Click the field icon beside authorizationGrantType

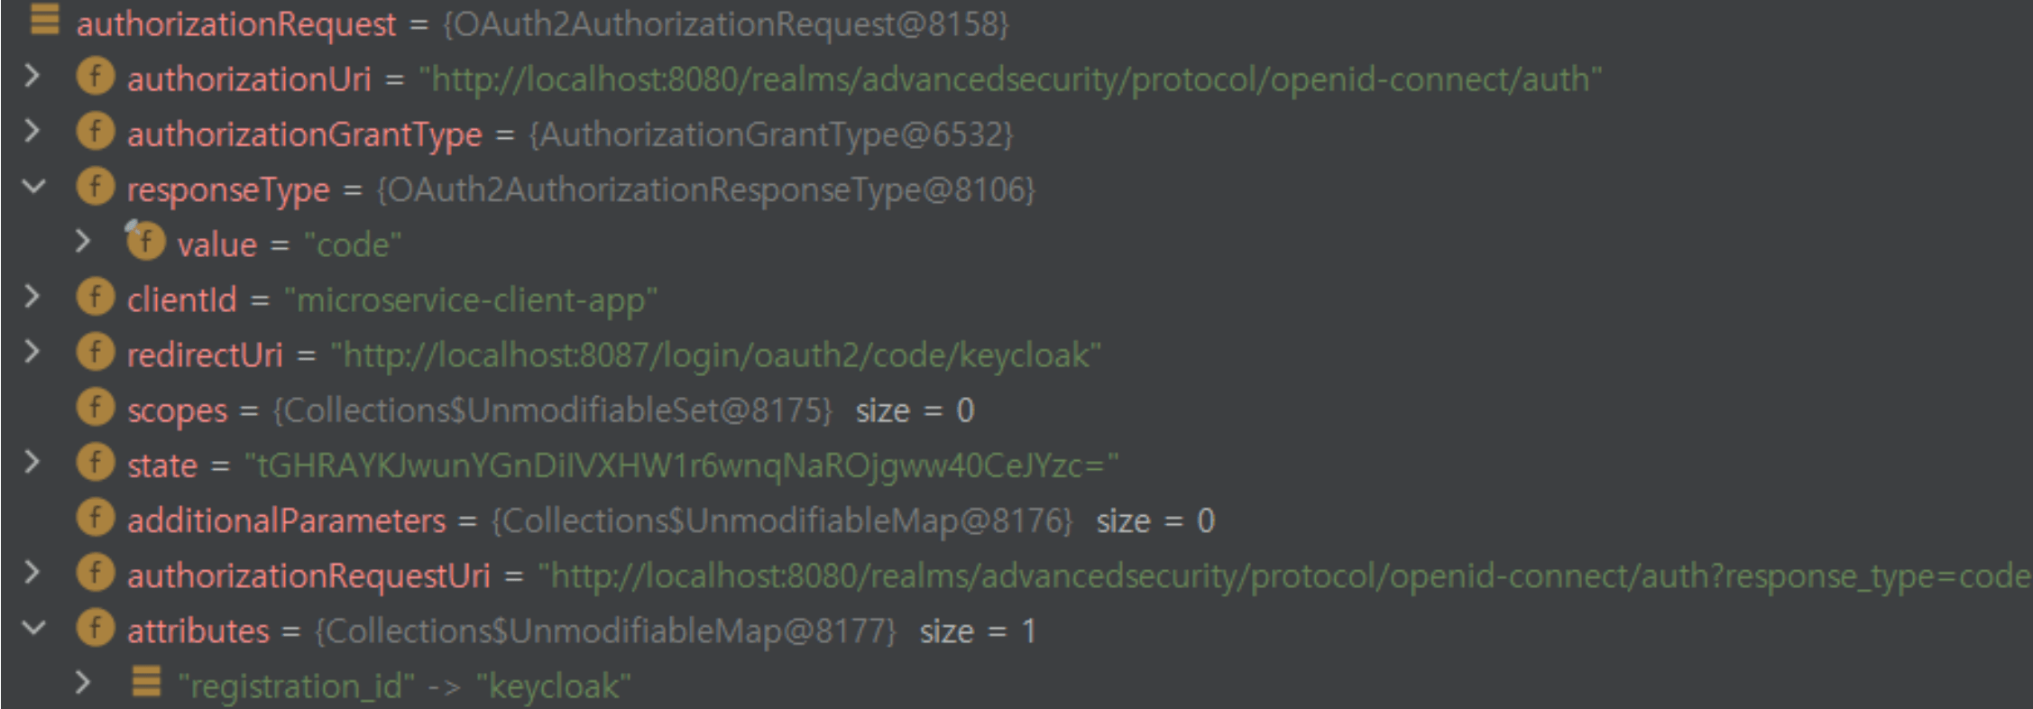(x=96, y=132)
